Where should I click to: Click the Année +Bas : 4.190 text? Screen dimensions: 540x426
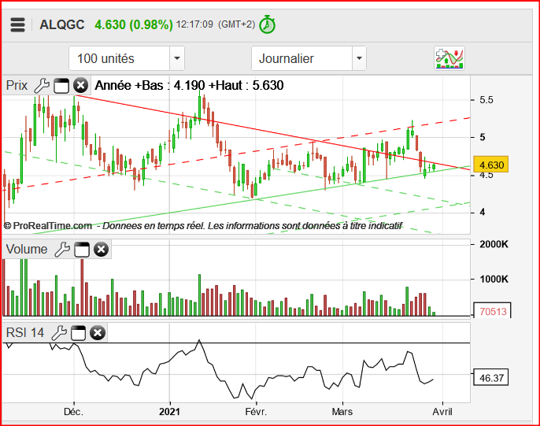coord(150,85)
